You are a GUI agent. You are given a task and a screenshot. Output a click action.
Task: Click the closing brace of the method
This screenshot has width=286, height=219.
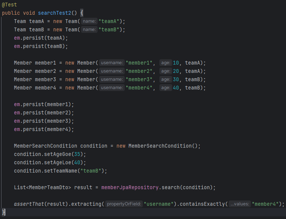point(3,212)
